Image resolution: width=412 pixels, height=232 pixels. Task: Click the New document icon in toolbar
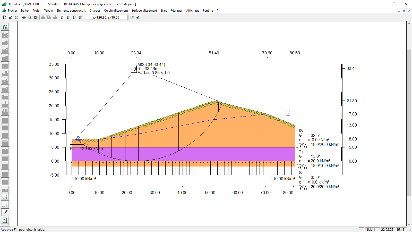coord(5,17)
